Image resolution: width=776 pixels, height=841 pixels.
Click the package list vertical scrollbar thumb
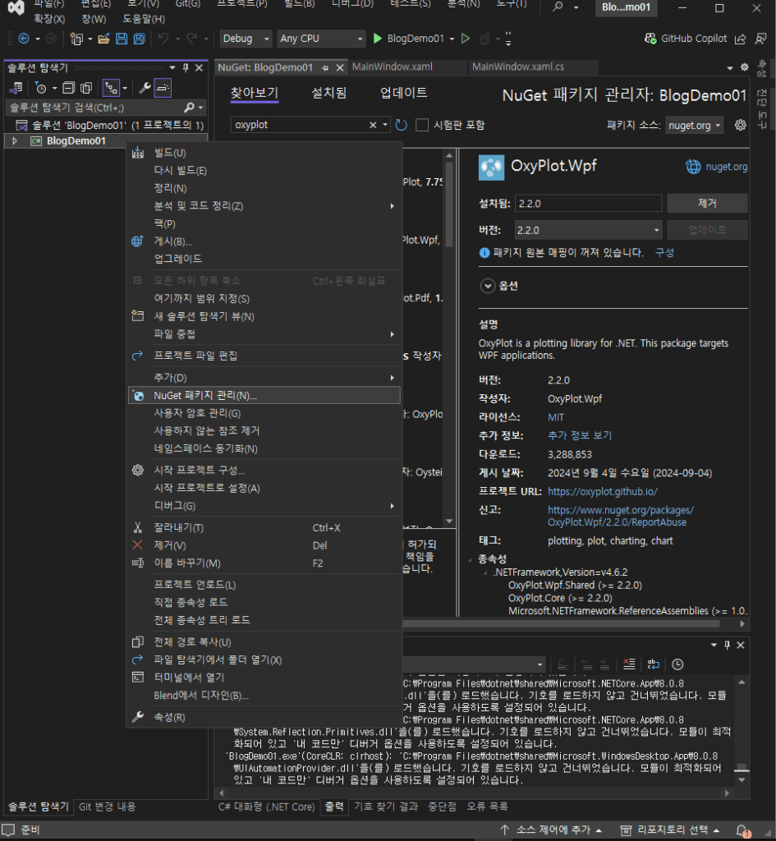[x=449, y=205]
